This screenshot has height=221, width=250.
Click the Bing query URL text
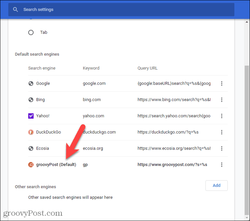click(x=174, y=100)
